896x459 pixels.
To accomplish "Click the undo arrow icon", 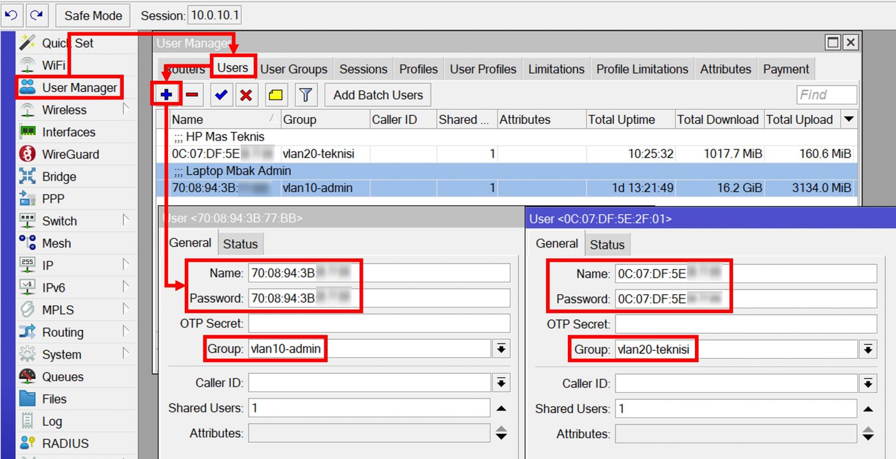I will point(11,15).
